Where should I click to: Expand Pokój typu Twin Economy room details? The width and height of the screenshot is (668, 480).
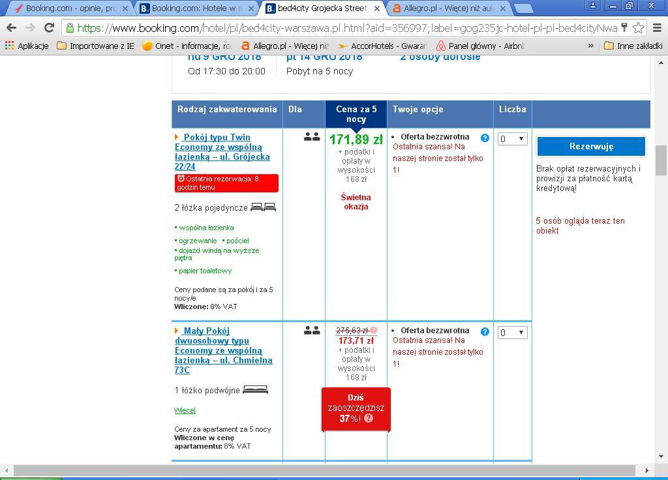(x=176, y=137)
